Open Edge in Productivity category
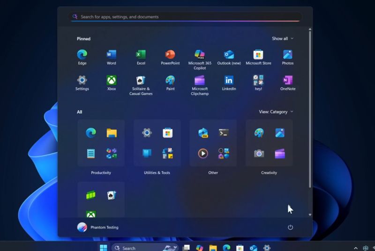The image size is (375, 251). [x=90, y=133]
